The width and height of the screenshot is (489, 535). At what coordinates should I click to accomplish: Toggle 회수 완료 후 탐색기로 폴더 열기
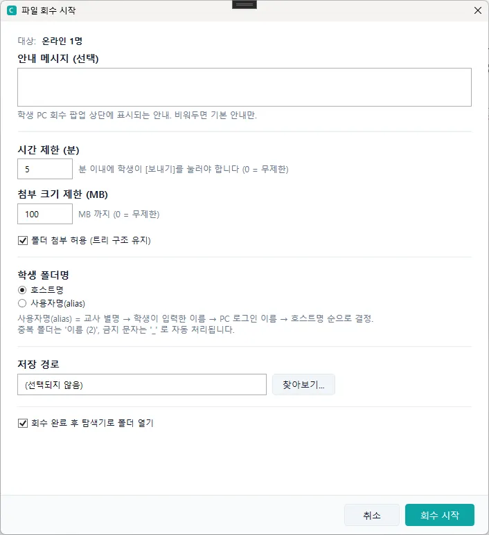pyautogui.click(x=23, y=424)
